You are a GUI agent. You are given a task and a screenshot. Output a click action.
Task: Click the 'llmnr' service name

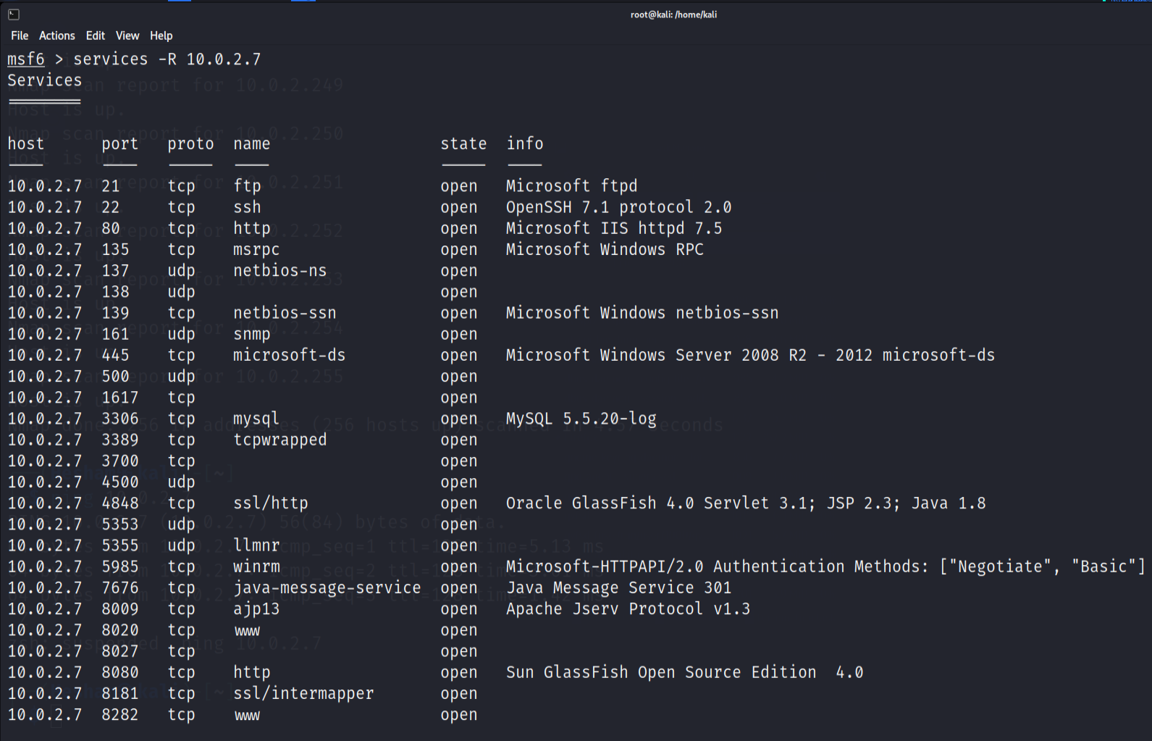[256, 545]
